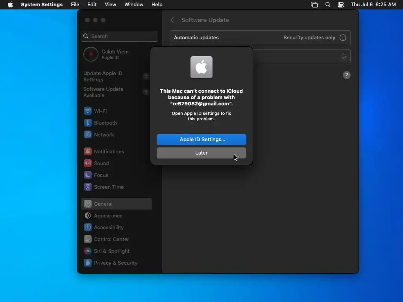
Task: Select the Network icon in the sidebar
Action: (88, 134)
